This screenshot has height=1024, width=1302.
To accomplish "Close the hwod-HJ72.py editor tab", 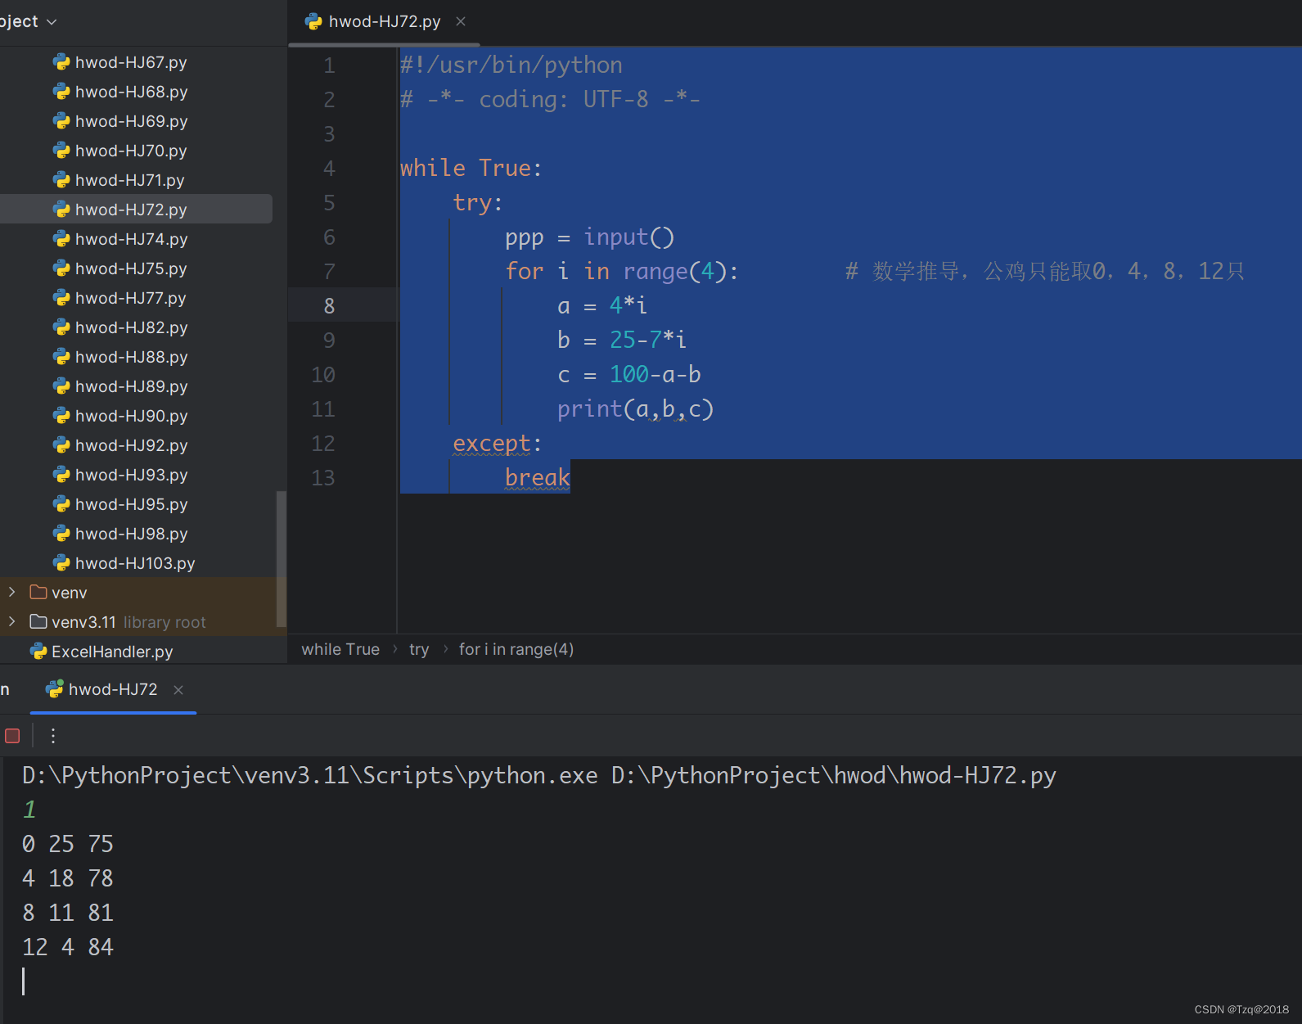I will tap(461, 21).
